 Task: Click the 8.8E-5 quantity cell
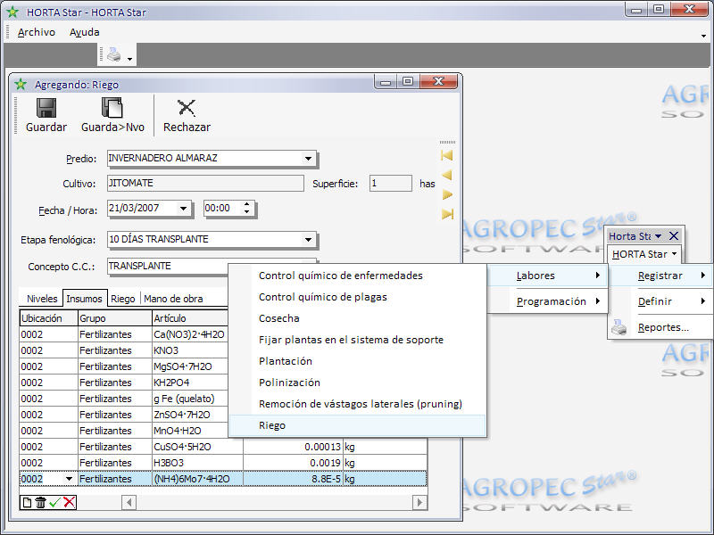click(294, 479)
